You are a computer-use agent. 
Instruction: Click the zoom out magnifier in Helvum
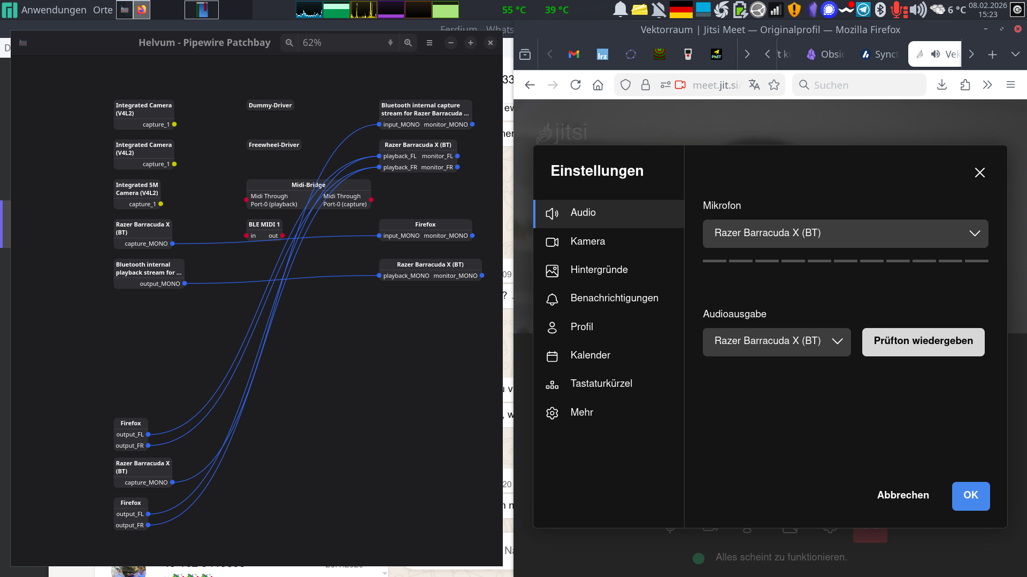click(x=289, y=43)
